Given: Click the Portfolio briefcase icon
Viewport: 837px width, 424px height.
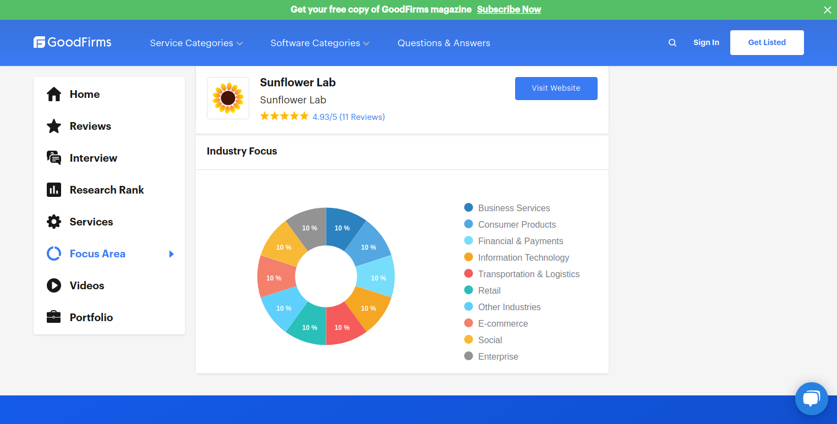Looking at the screenshot, I should pyautogui.click(x=54, y=317).
